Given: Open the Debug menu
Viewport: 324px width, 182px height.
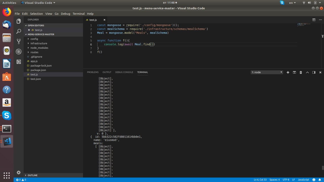Looking at the screenshot, I should tap(65, 14).
